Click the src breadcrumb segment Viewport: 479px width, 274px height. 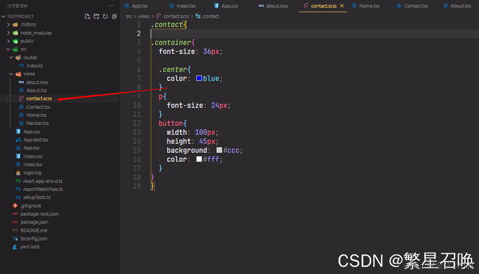click(129, 16)
